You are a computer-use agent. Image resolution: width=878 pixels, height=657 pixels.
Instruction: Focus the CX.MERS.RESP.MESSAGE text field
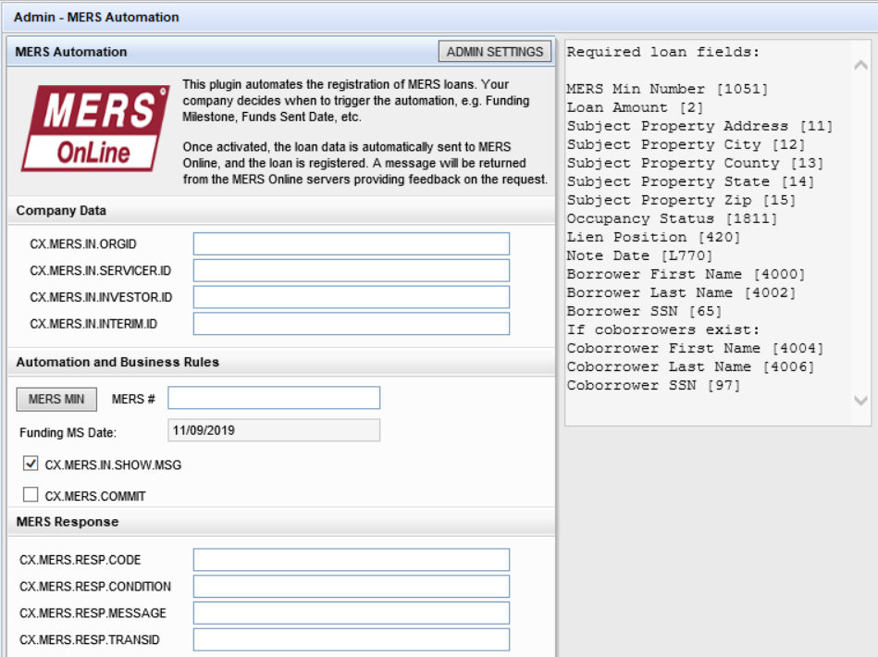tap(351, 614)
